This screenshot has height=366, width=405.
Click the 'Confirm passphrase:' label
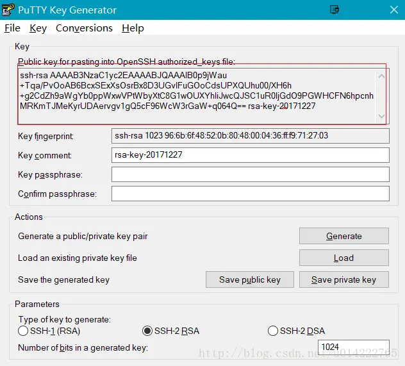click(57, 194)
